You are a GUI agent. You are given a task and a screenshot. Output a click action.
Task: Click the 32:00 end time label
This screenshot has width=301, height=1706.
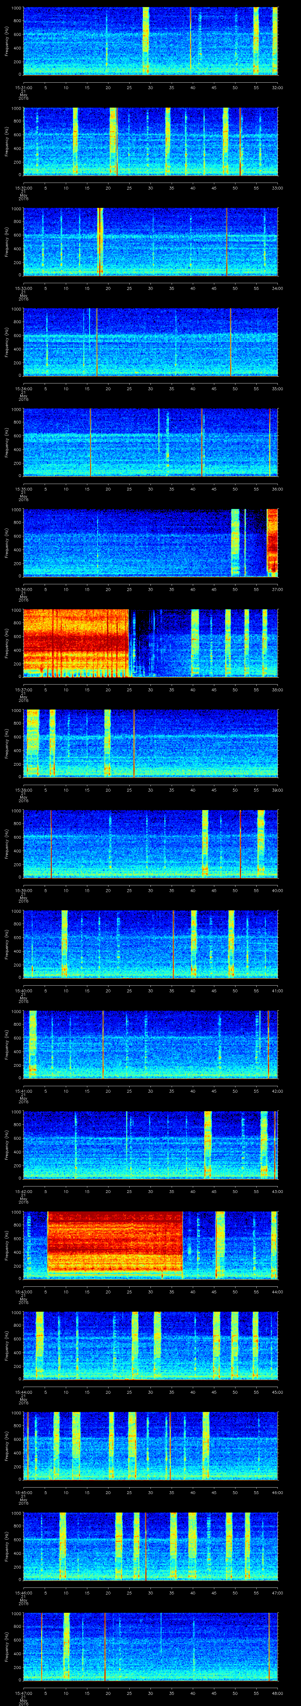(277, 87)
